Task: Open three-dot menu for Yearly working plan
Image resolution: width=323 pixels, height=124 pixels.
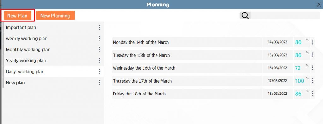Action: [x=100, y=61]
